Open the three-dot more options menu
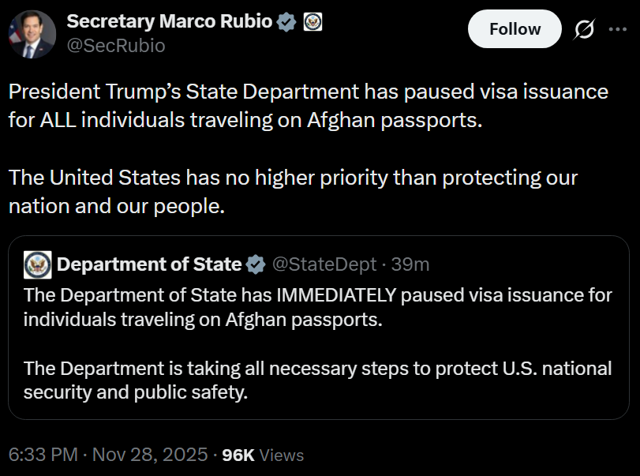Viewport: 640px width, 476px height. point(617,30)
